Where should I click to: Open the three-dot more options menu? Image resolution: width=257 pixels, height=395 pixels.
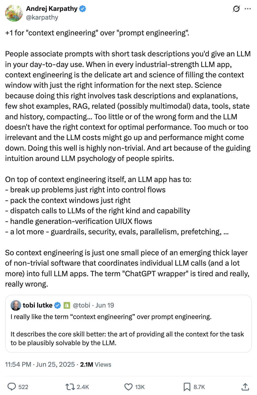(x=248, y=9)
